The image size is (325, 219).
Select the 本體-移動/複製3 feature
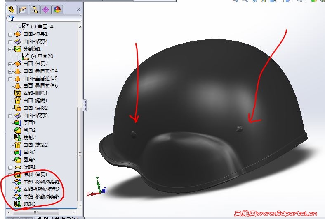(37, 197)
